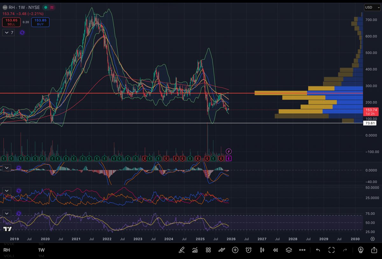Open the layout grid icon
The width and height of the screenshot is (382, 259).
(x=208, y=250)
